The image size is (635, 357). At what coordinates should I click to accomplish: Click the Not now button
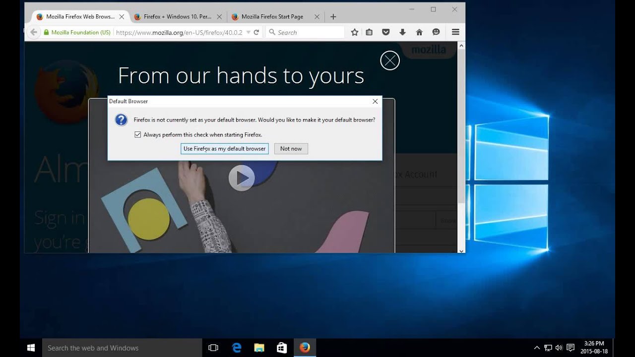[x=291, y=149]
